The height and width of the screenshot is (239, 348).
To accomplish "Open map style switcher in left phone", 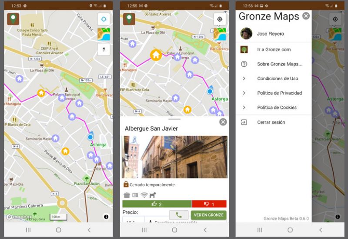I will [x=104, y=34].
